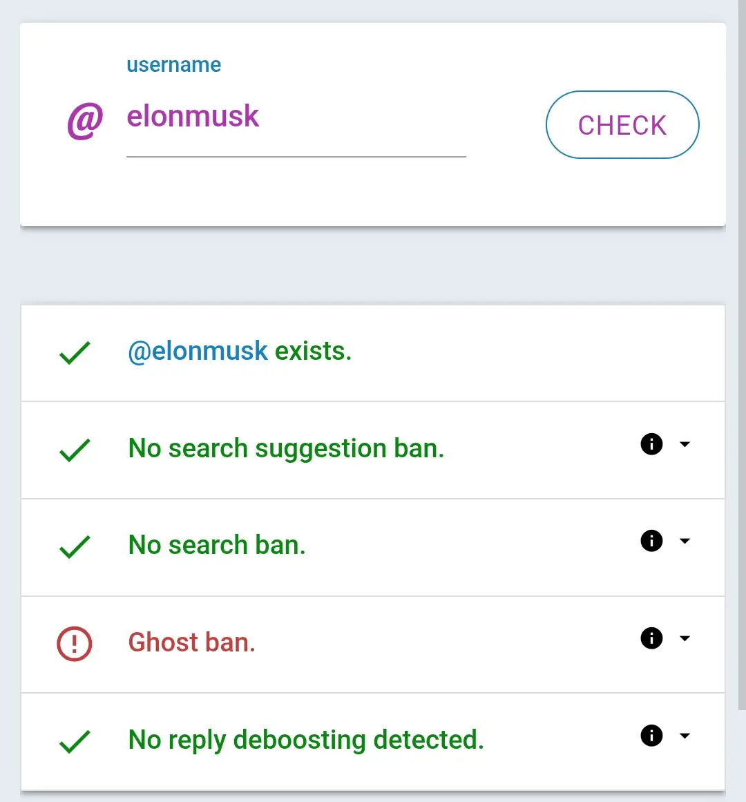
Task: Expand the search suggestion ban details
Action: 685,444
